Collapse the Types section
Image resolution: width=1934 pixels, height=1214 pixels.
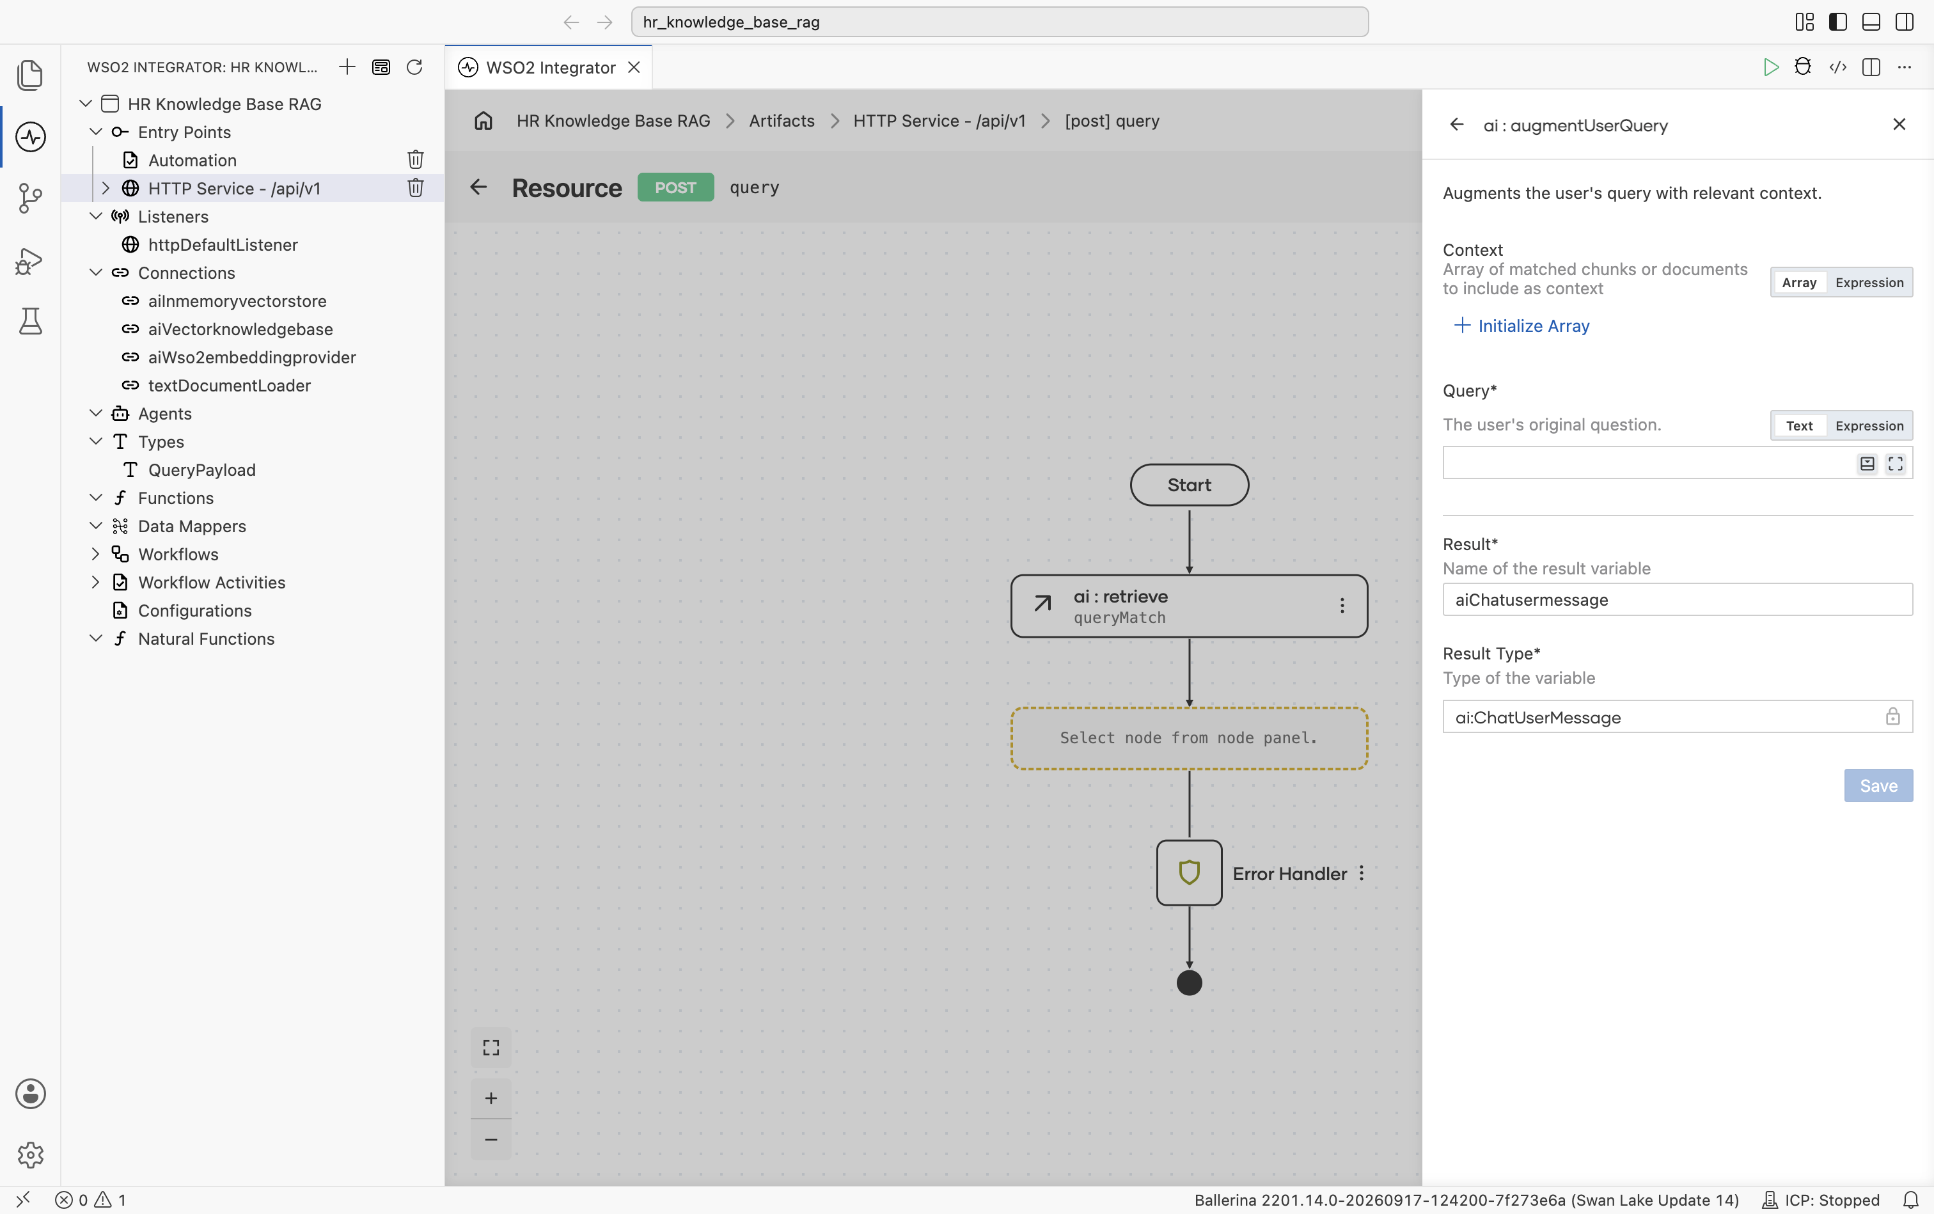[95, 441]
